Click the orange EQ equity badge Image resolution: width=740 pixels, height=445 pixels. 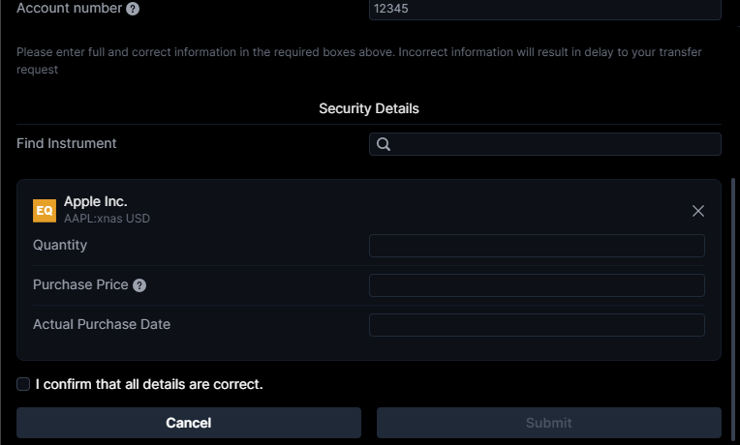[45, 210]
